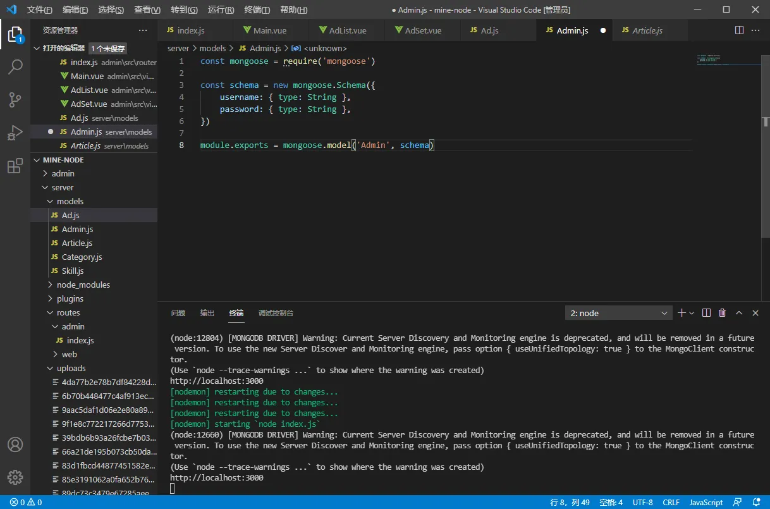Image resolution: width=770 pixels, height=509 pixels.
Task: Open the Search view in activity bar
Action: 15,66
